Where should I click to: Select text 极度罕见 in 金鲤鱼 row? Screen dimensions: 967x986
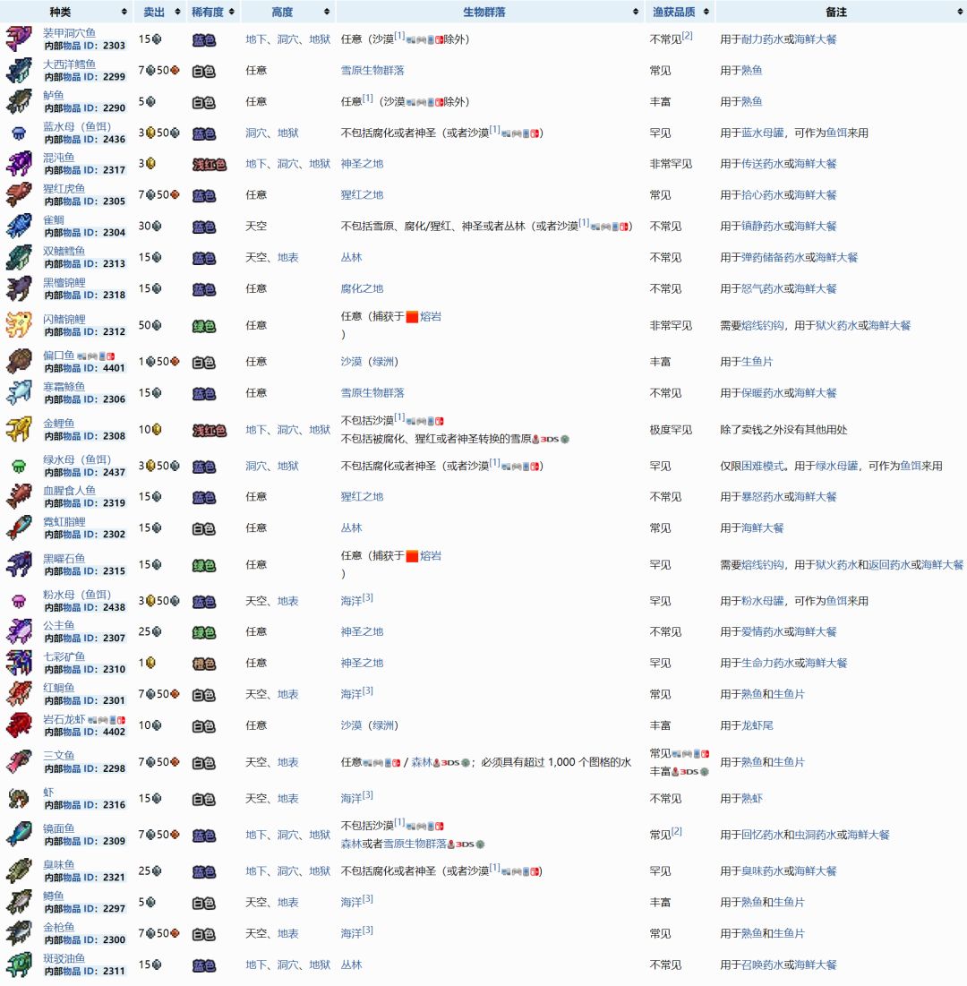pos(671,430)
